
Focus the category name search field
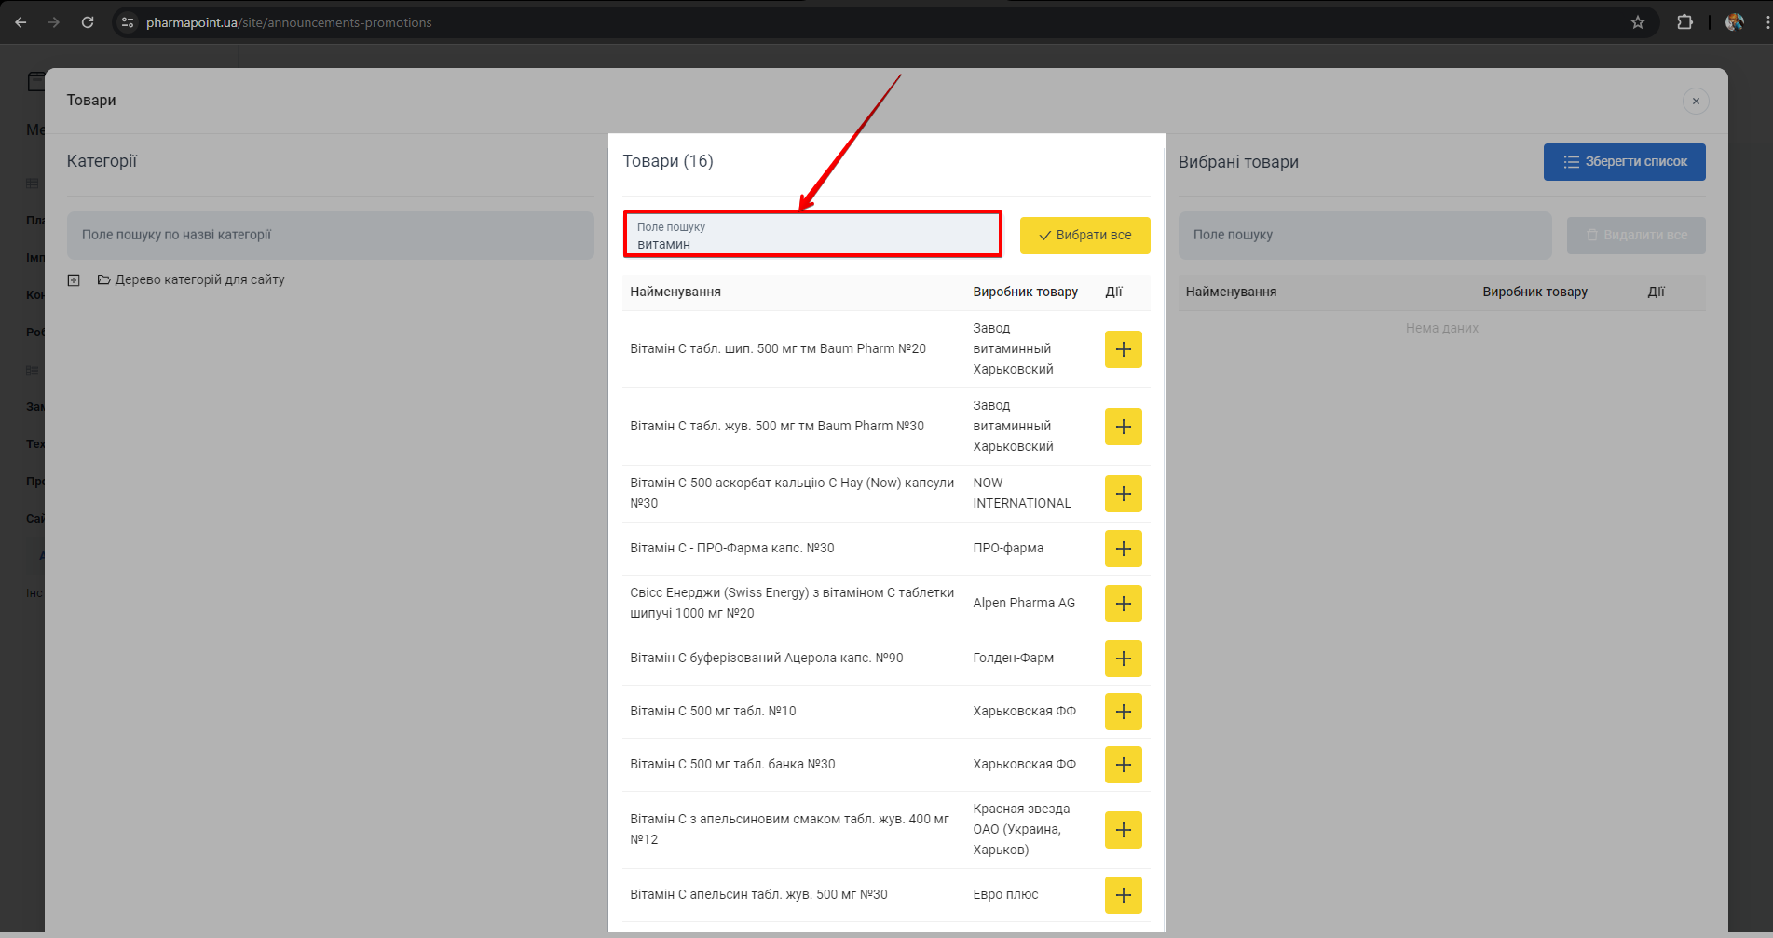tap(330, 236)
